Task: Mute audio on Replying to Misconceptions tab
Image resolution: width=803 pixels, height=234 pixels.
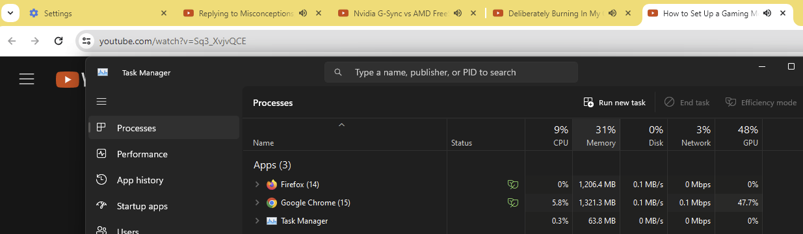Action: coord(303,13)
